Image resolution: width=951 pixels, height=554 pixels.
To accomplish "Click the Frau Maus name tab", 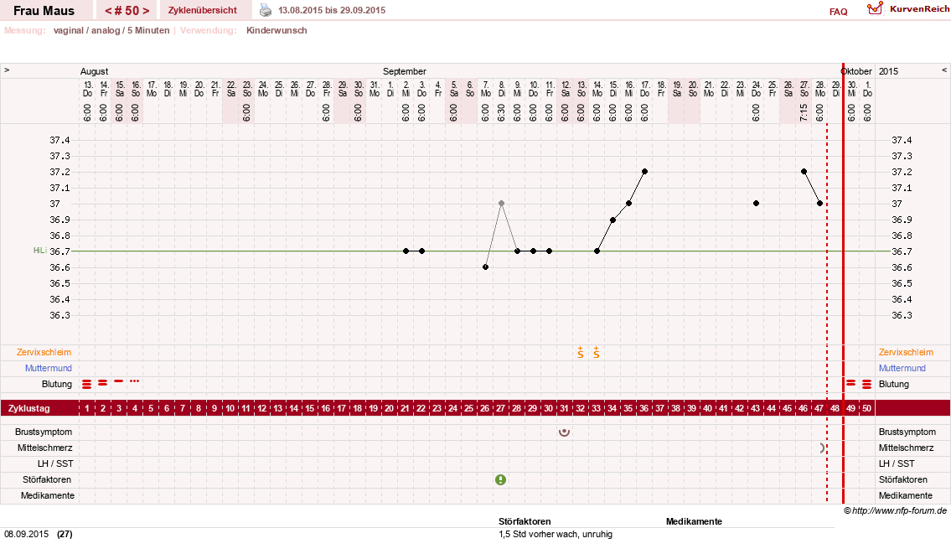I will pos(44,10).
